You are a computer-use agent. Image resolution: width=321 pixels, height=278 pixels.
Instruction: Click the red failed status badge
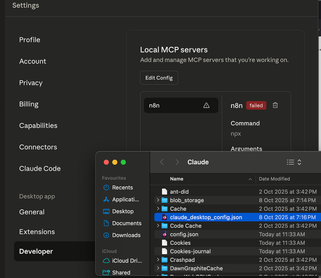pyautogui.click(x=256, y=105)
